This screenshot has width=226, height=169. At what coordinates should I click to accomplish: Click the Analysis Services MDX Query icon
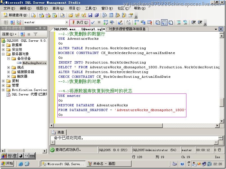[42, 15]
